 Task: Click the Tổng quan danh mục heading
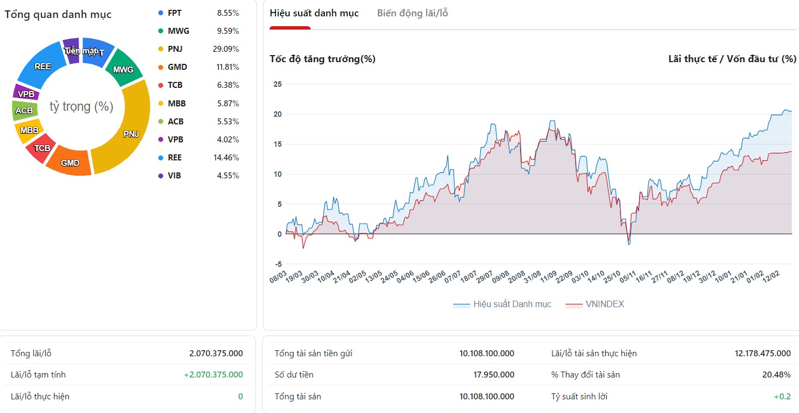58,15
